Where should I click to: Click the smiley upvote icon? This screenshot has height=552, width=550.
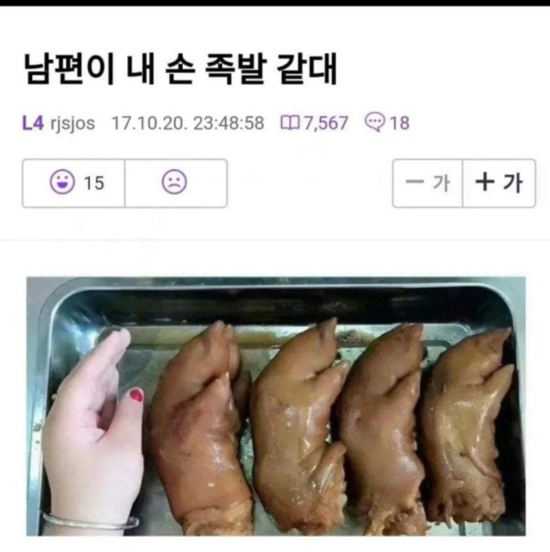pyautogui.click(x=63, y=182)
